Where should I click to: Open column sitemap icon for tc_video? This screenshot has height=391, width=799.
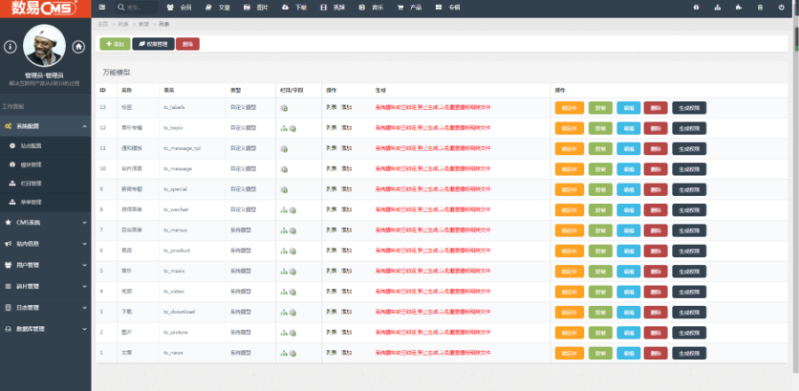point(284,292)
